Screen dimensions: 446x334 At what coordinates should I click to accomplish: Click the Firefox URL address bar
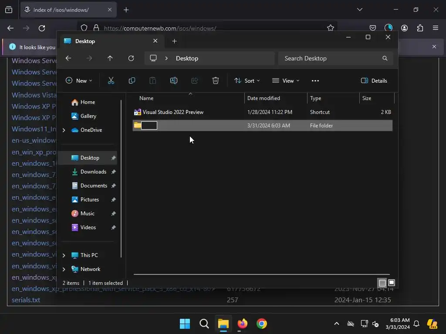pos(207,28)
